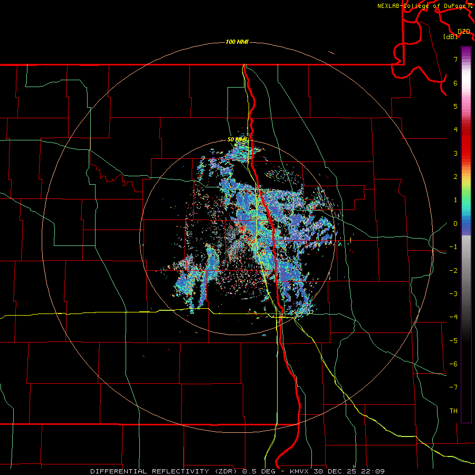Click the color bar at the 7 dB level
Viewport: 475px width, 475px height.
tap(466, 59)
